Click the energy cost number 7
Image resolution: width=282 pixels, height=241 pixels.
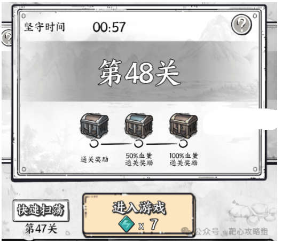[x=154, y=224]
